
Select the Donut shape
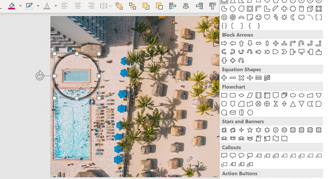[x=224, y=18]
